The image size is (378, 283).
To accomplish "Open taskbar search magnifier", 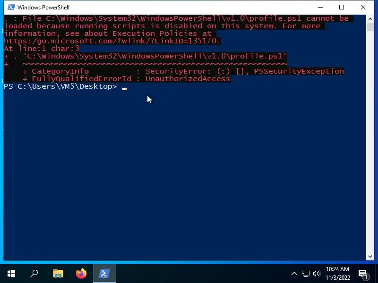I will [34, 274].
